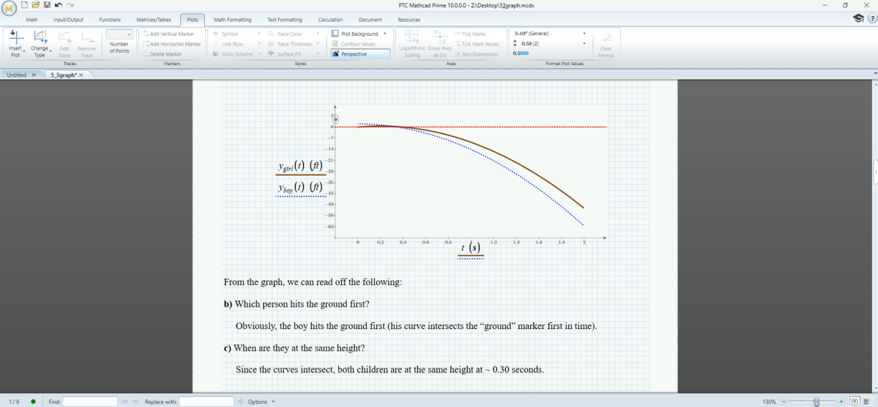Toggle Tick Marks on the axes
Image resolution: width=878 pixels, height=407 pixels.
471,34
